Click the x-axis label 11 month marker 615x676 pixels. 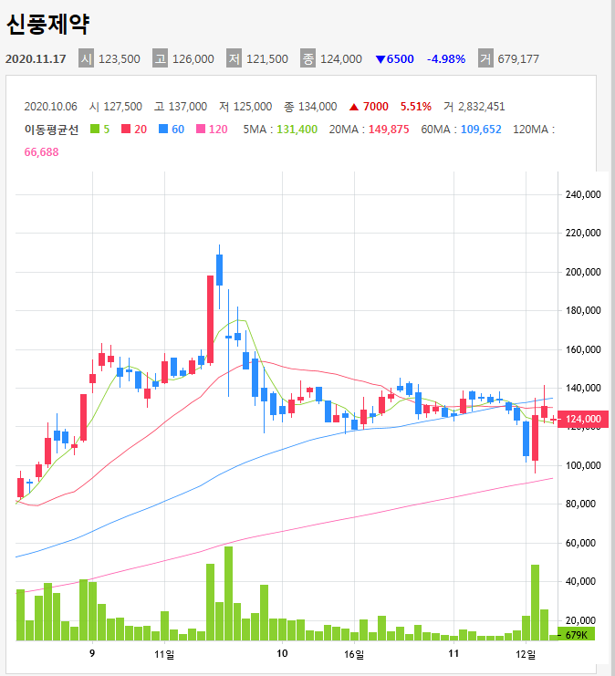[x=453, y=653]
